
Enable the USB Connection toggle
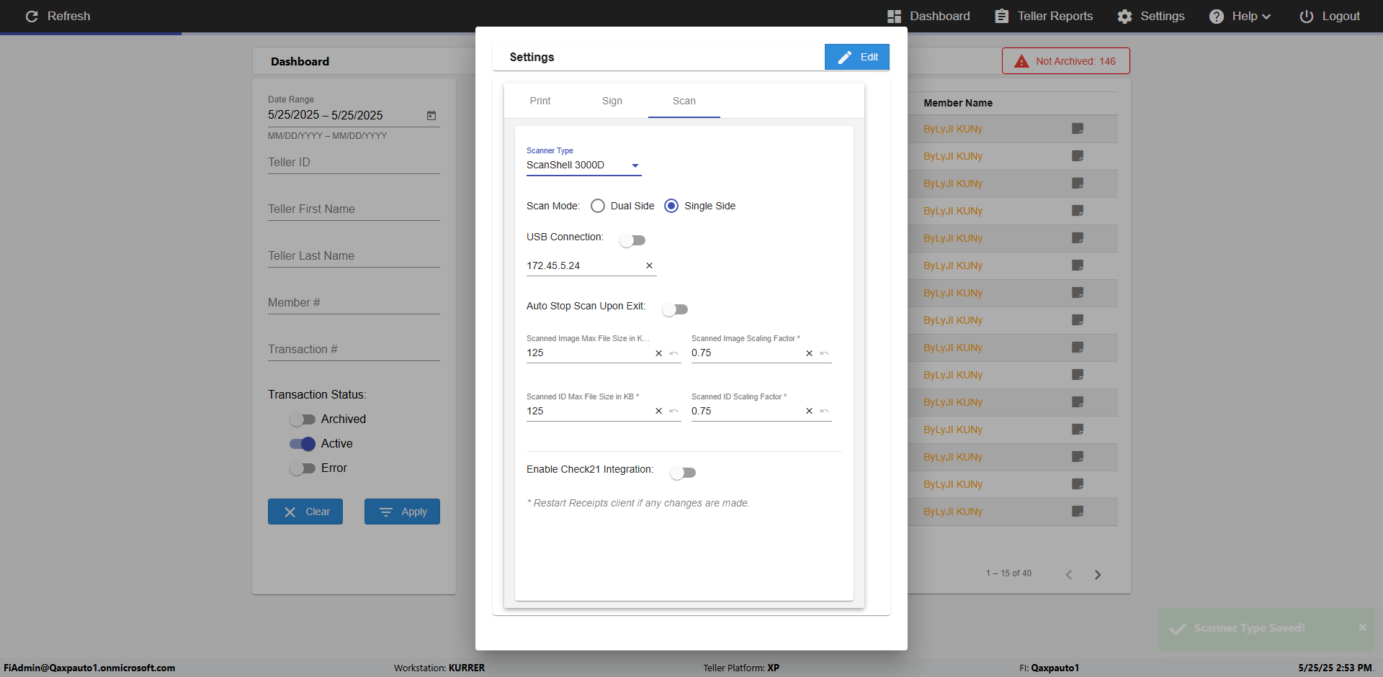tap(632, 240)
